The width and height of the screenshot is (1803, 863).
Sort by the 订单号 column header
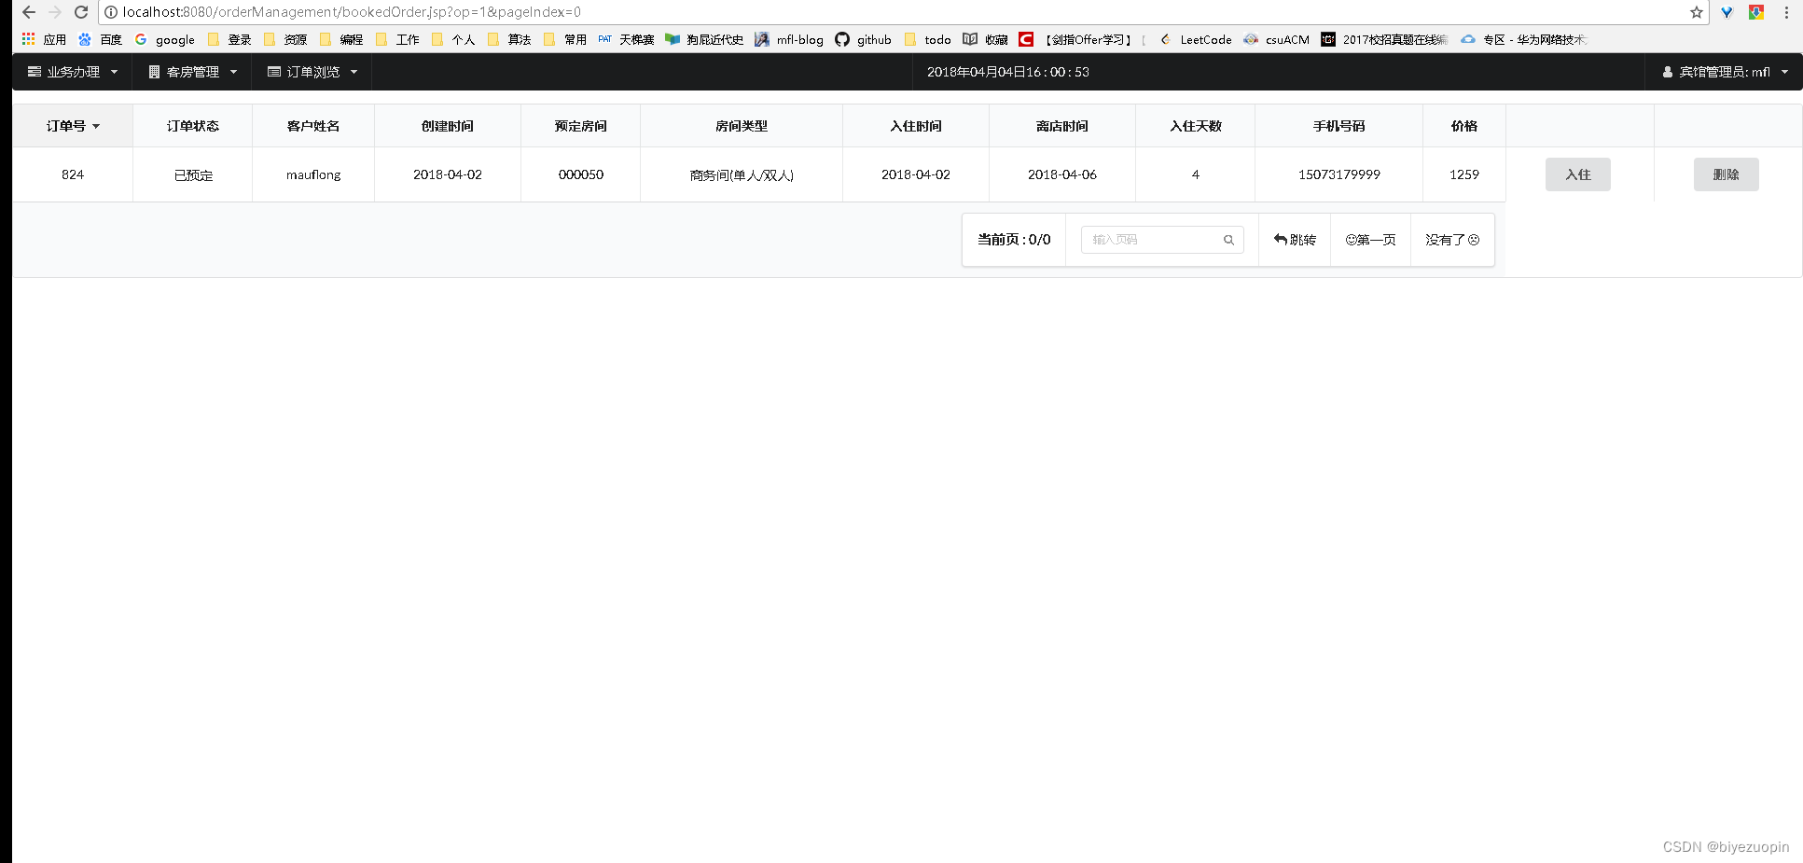[73, 126]
